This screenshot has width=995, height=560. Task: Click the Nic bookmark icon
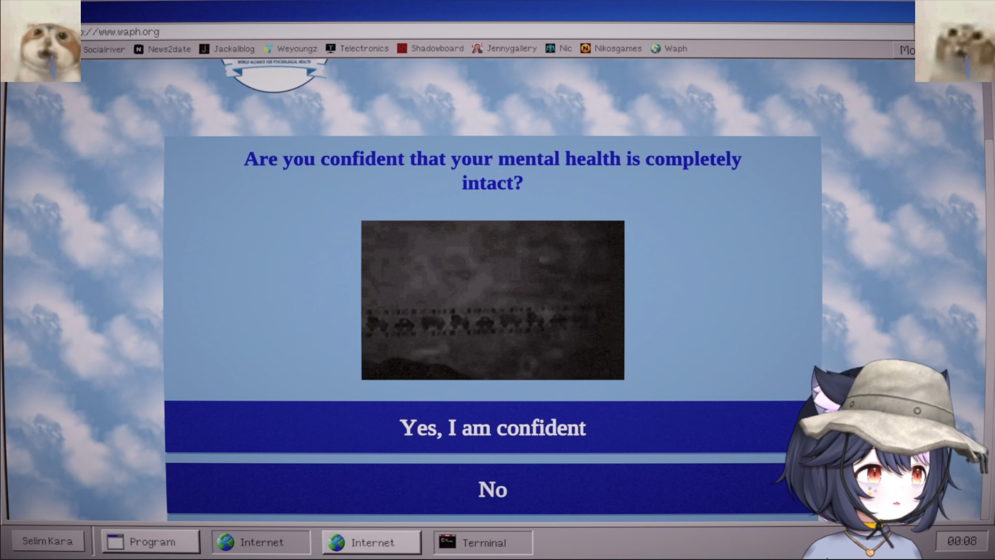coord(550,48)
